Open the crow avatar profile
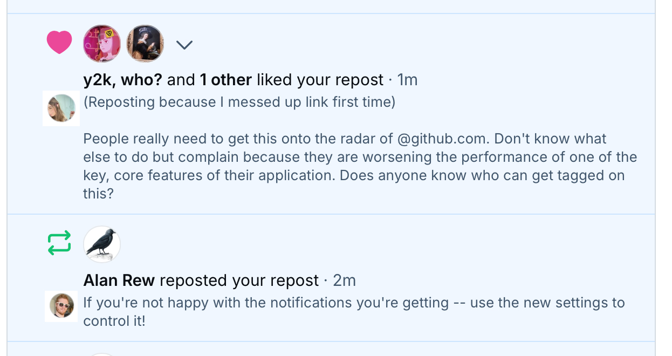672x356 pixels. pos(102,244)
